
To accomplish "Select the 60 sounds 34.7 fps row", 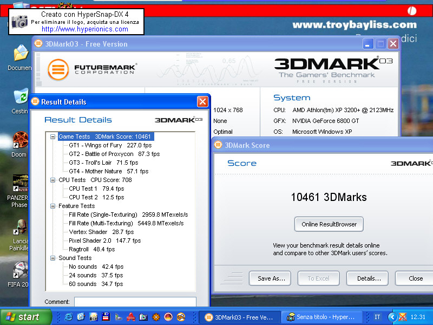I will click(x=96, y=284).
